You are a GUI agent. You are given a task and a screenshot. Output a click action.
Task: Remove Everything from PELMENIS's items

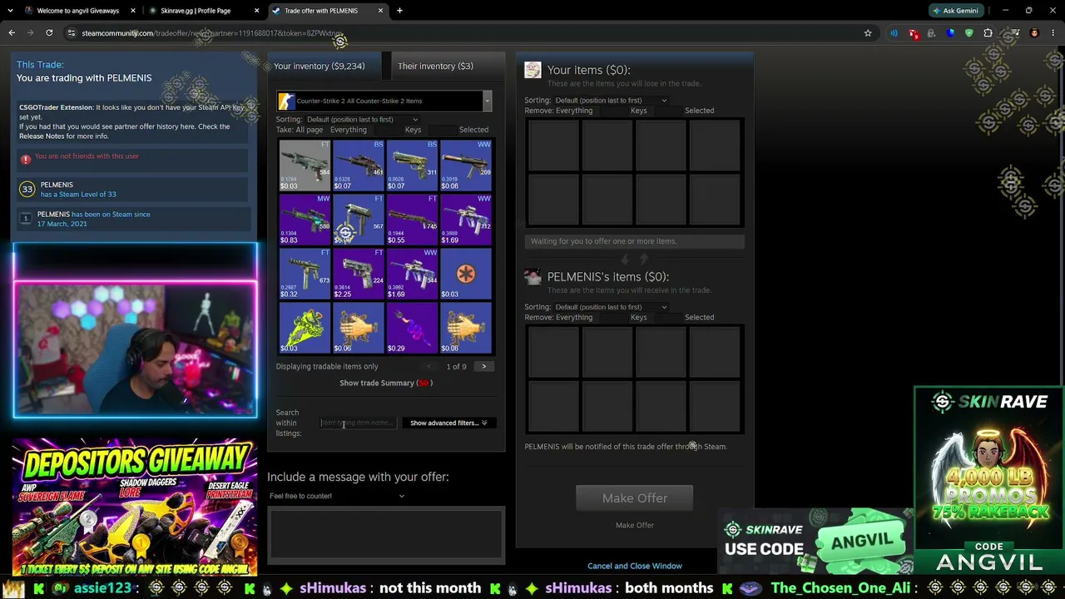click(x=574, y=317)
